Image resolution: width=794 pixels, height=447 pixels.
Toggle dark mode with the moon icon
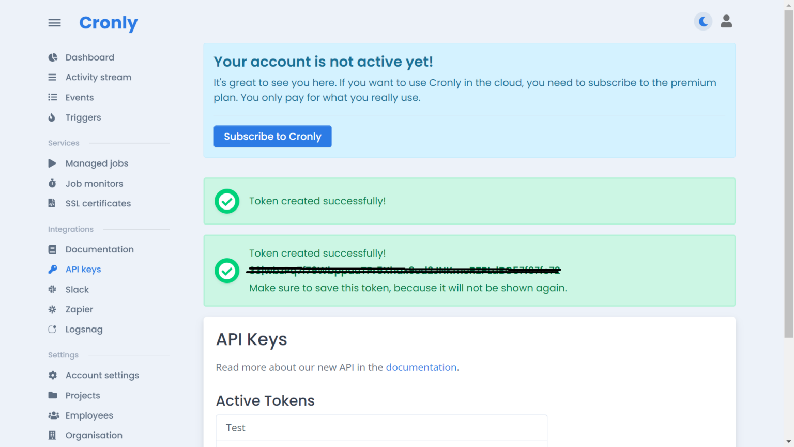tap(703, 21)
